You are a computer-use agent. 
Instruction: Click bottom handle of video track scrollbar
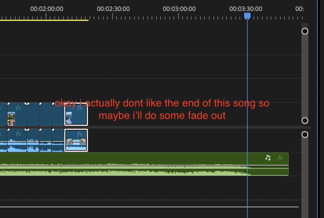(305, 121)
